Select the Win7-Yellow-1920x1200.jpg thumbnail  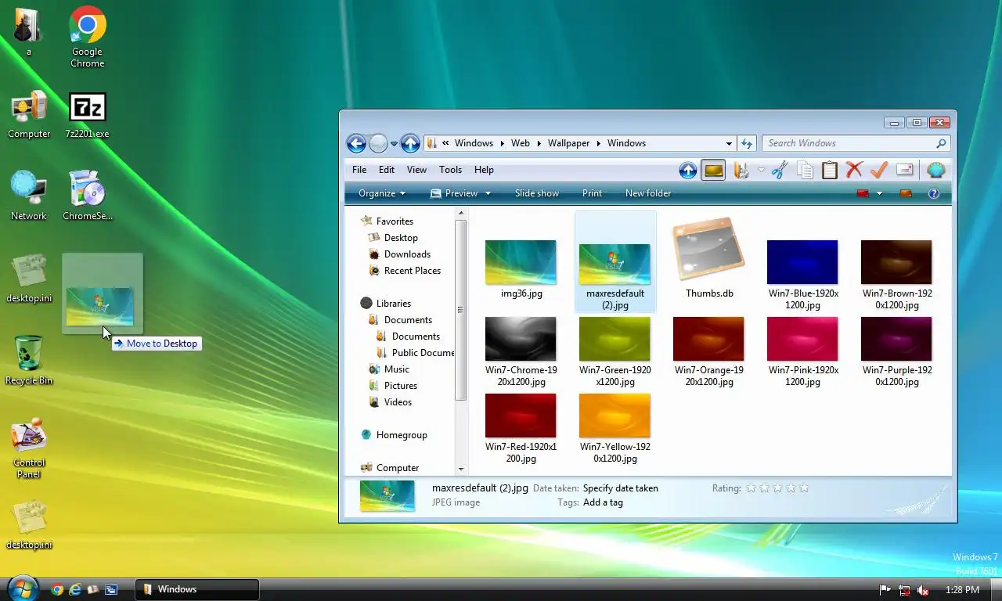[x=615, y=416]
